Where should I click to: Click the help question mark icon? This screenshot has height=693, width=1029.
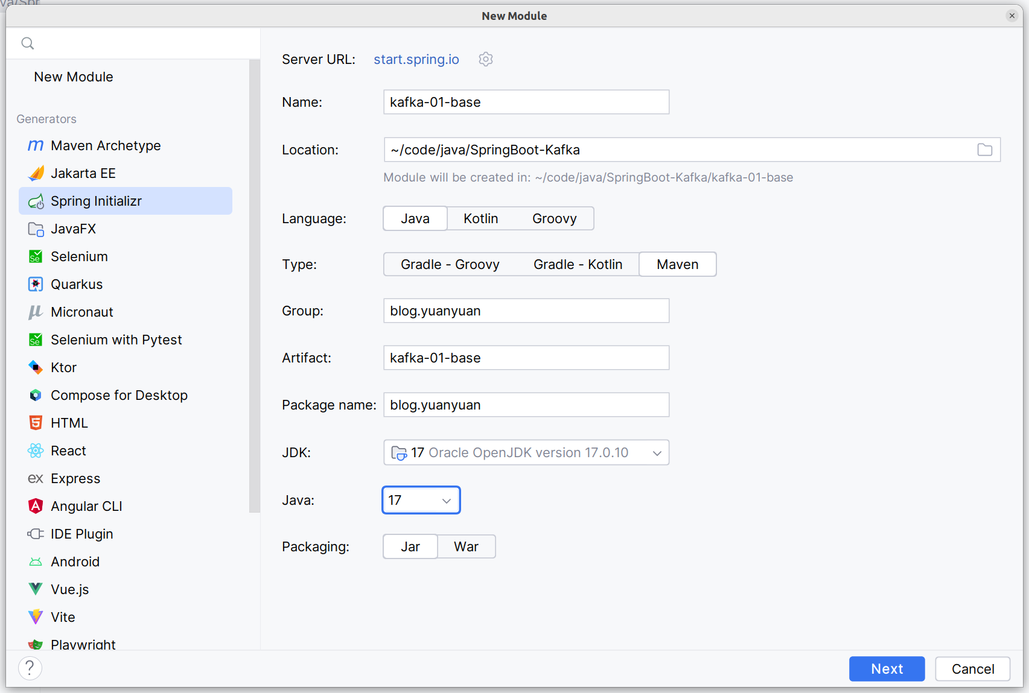pyautogui.click(x=30, y=668)
